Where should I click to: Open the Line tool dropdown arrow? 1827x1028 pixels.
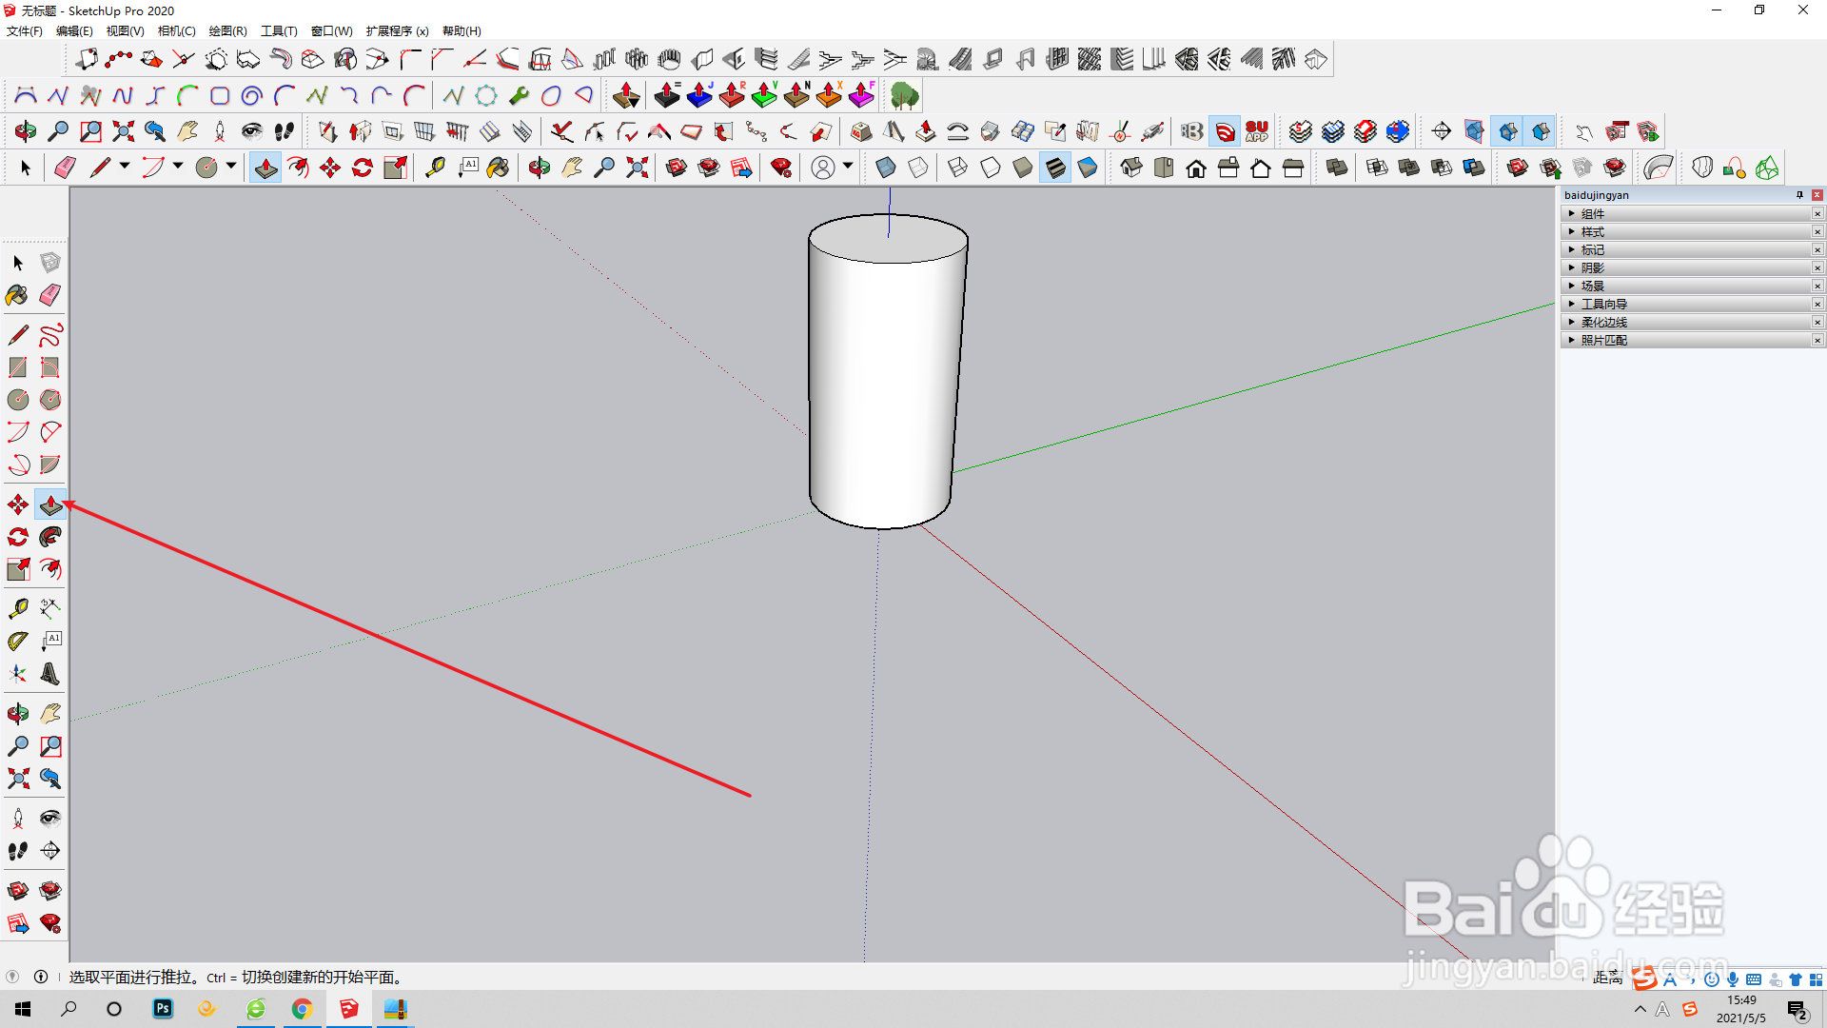pyautogui.click(x=125, y=167)
